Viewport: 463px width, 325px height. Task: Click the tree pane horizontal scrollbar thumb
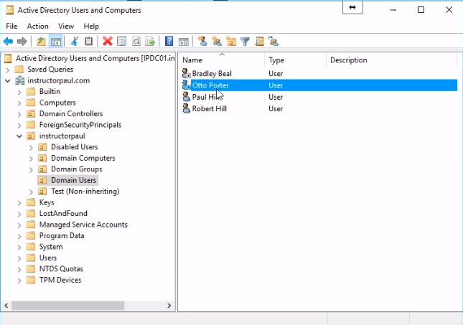coord(68,306)
